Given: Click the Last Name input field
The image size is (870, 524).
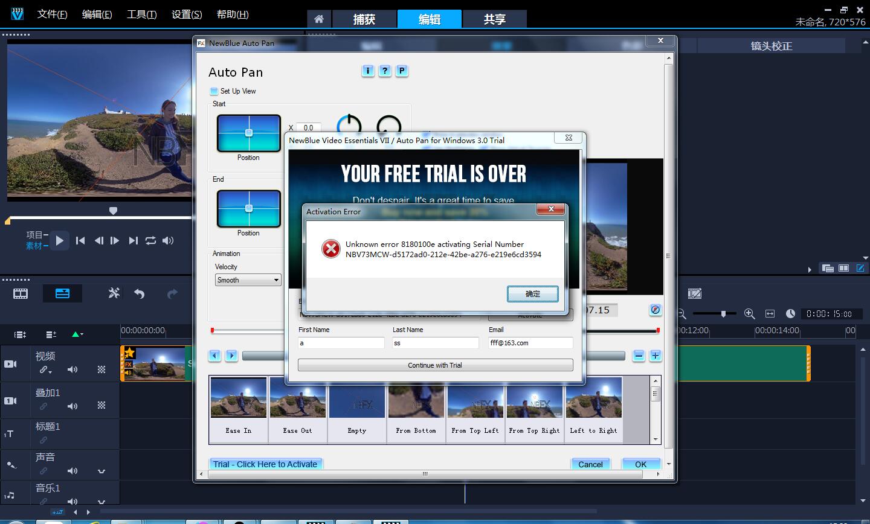Looking at the screenshot, I should point(436,343).
